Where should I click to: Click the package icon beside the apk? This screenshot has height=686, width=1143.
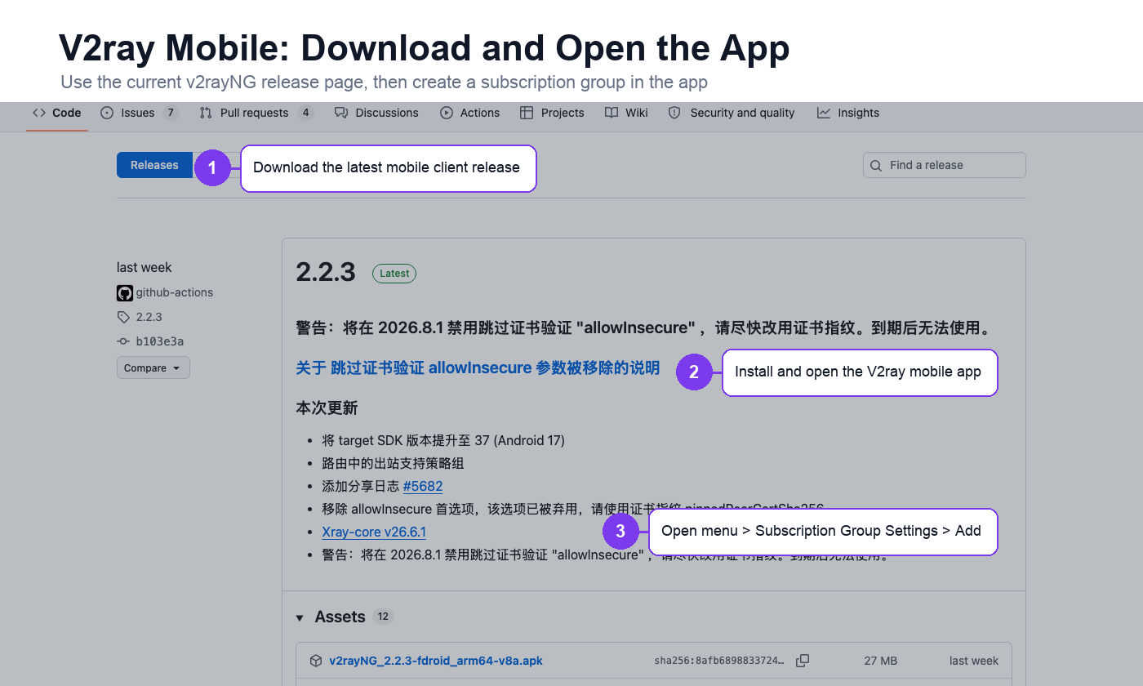pos(316,661)
